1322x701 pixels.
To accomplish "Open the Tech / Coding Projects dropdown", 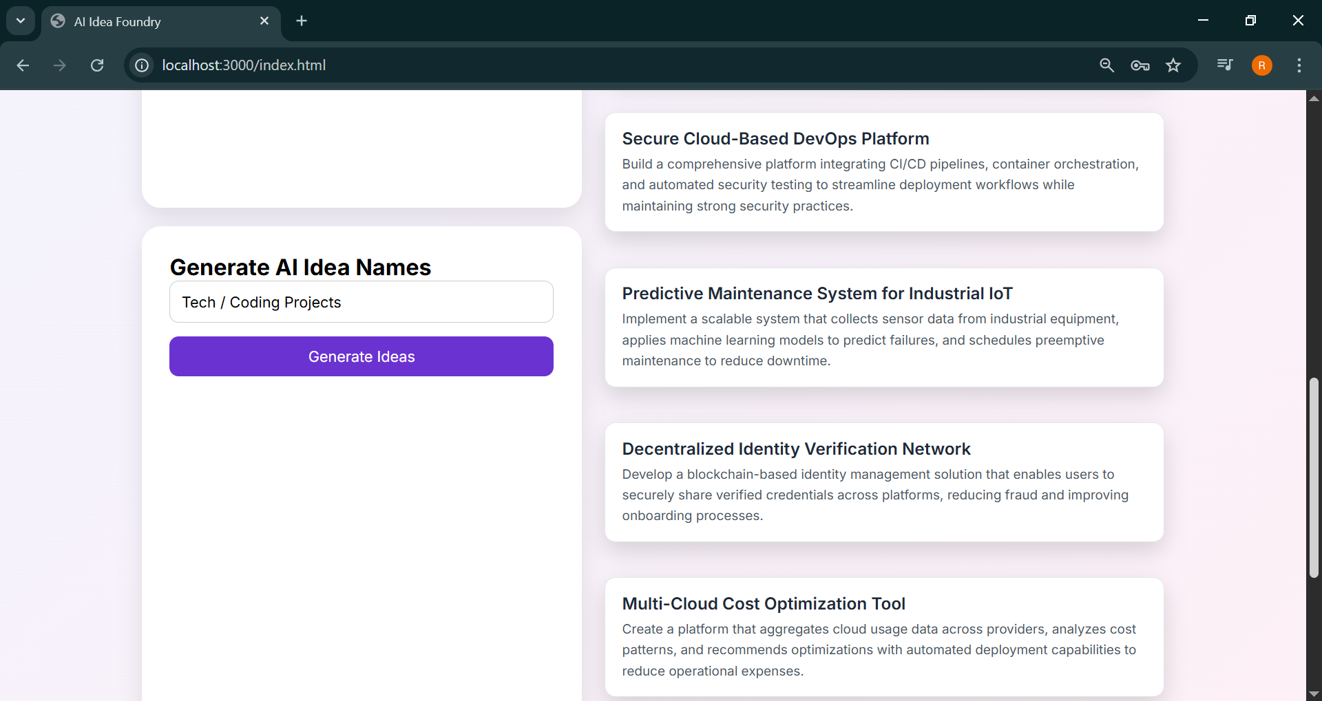I will pos(361,302).
